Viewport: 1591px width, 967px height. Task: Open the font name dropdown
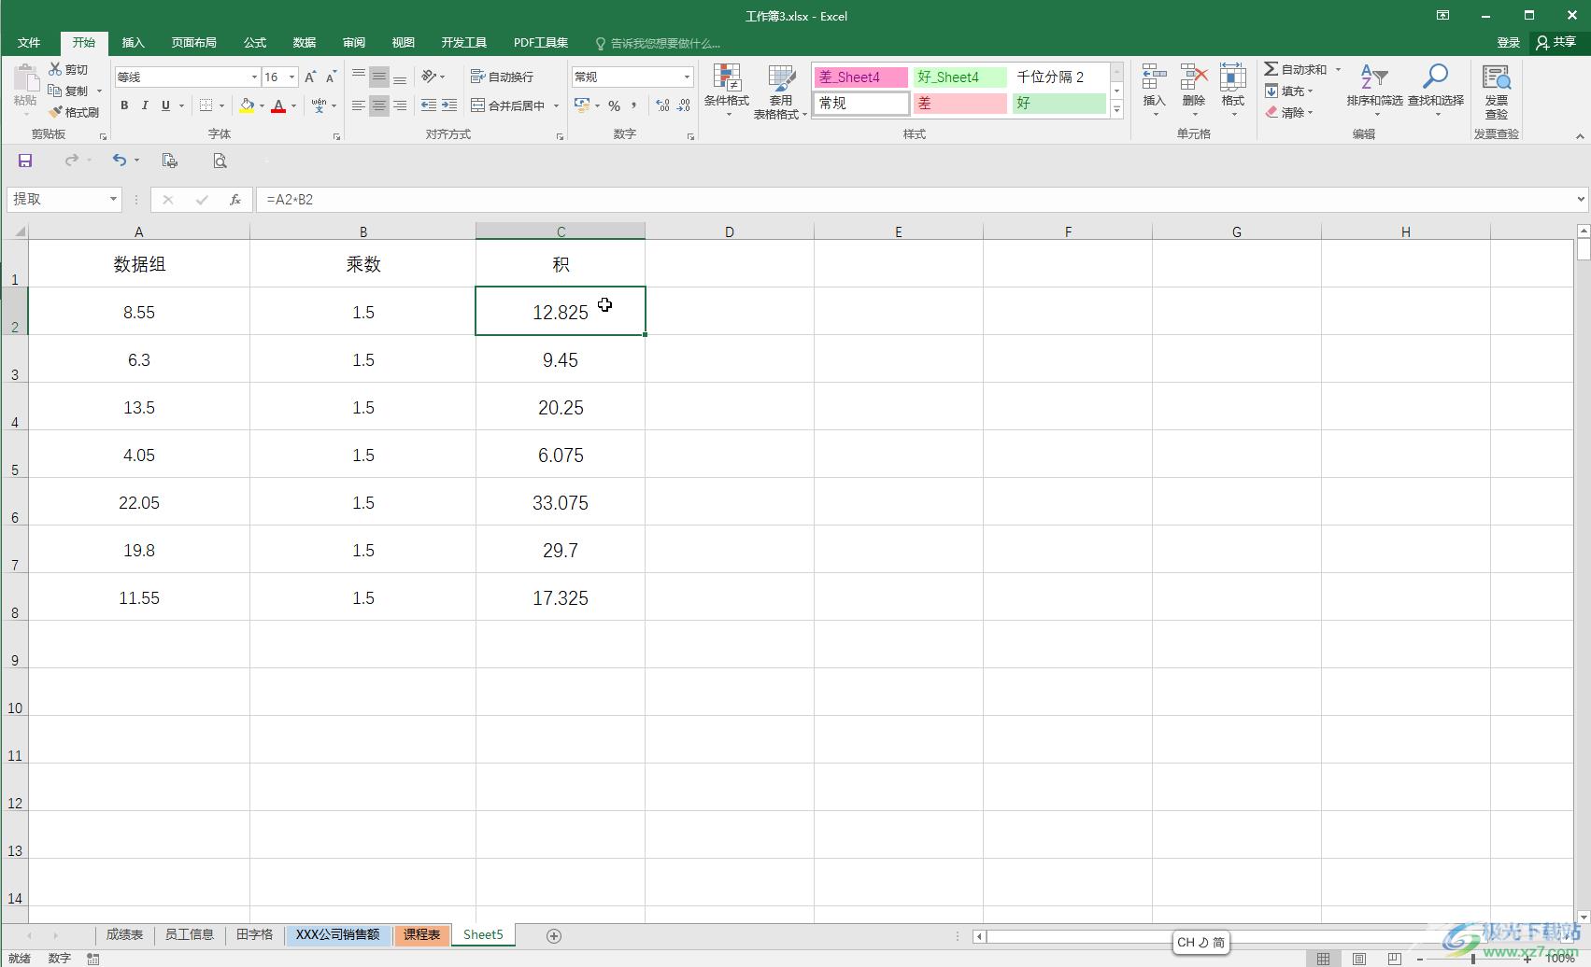click(253, 77)
